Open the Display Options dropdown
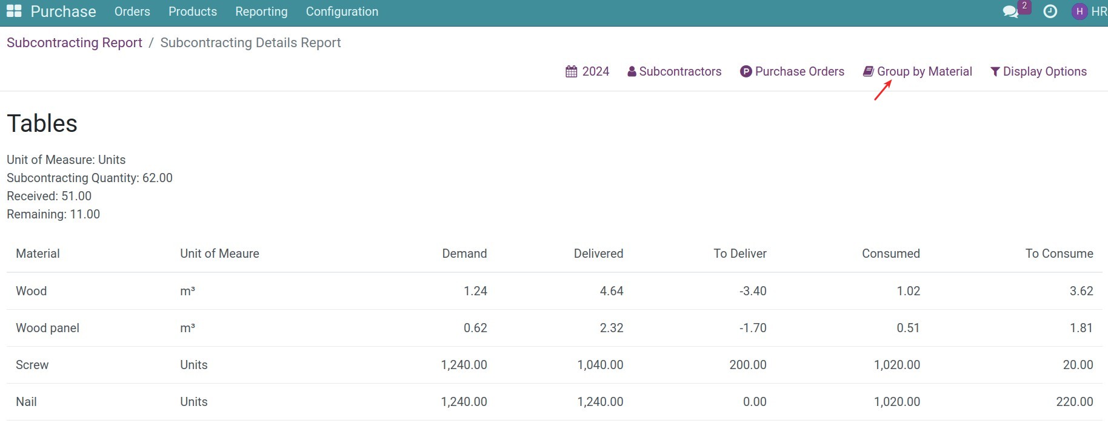The height and width of the screenshot is (432, 1108). pyautogui.click(x=1044, y=71)
